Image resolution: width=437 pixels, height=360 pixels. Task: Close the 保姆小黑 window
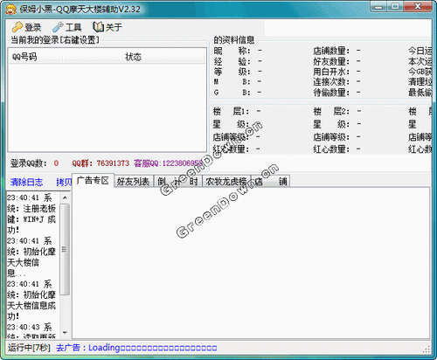click(x=418, y=7)
